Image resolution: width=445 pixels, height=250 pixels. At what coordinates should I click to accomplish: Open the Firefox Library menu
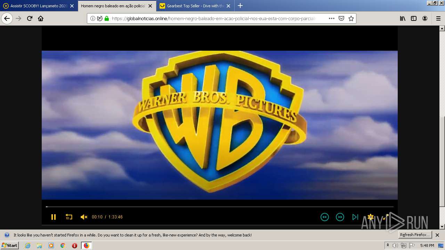point(403,18)
